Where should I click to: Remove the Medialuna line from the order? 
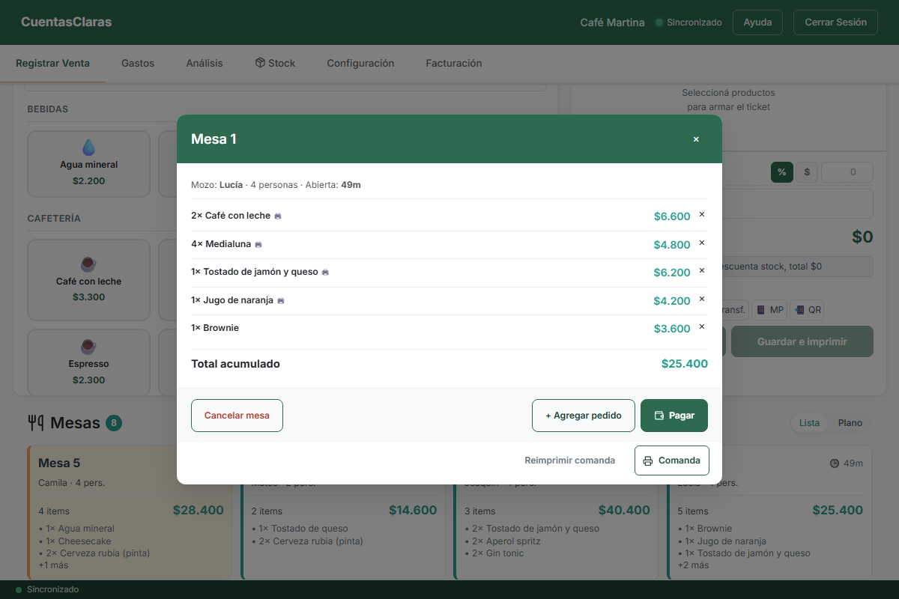click(x=702, y=243)
